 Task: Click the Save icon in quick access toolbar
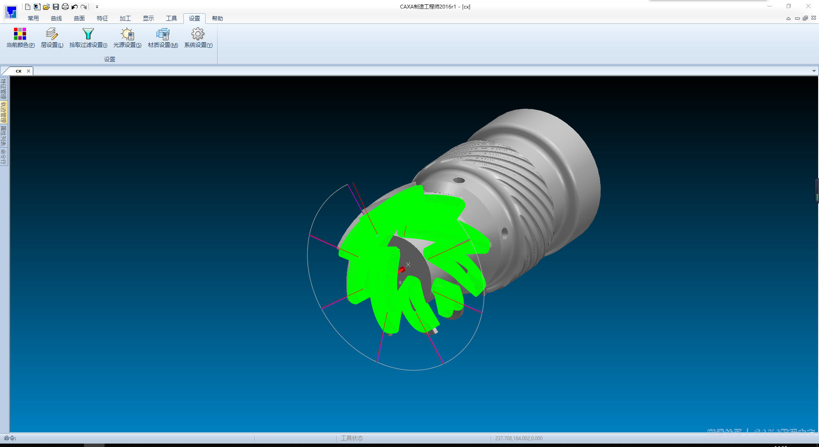click(x=56, y=7)
